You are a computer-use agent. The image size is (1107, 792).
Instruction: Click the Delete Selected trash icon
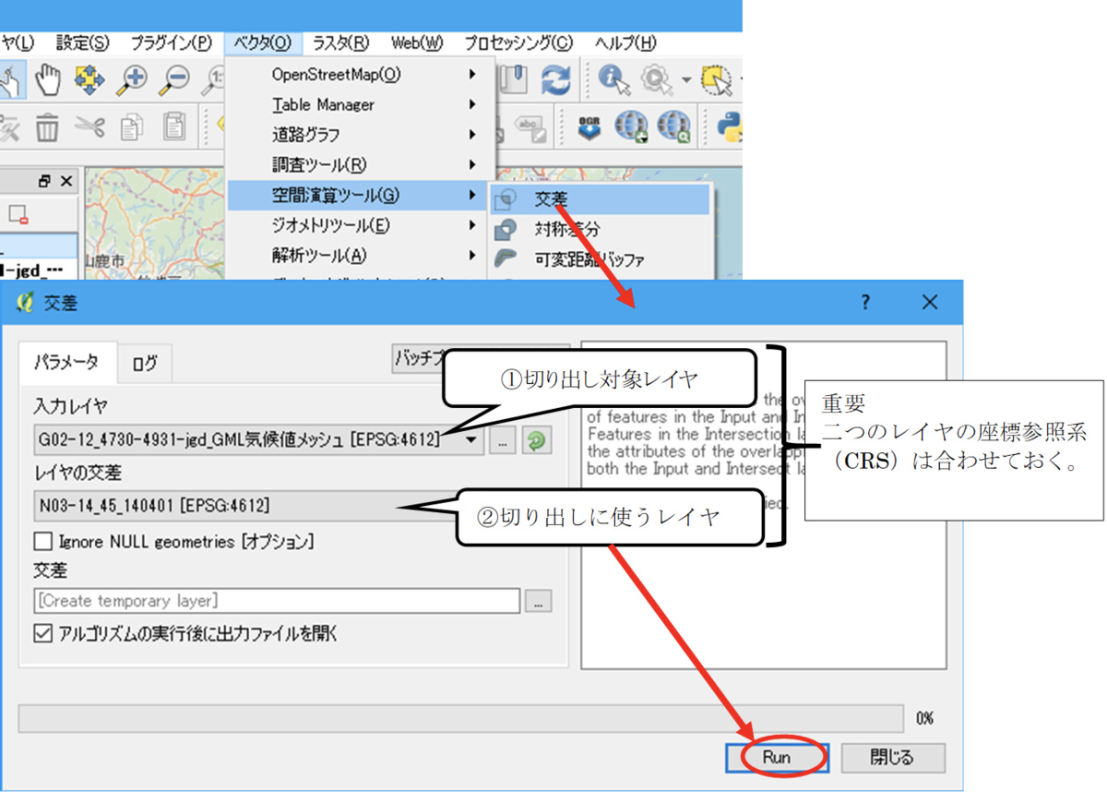tap(47, 126)
